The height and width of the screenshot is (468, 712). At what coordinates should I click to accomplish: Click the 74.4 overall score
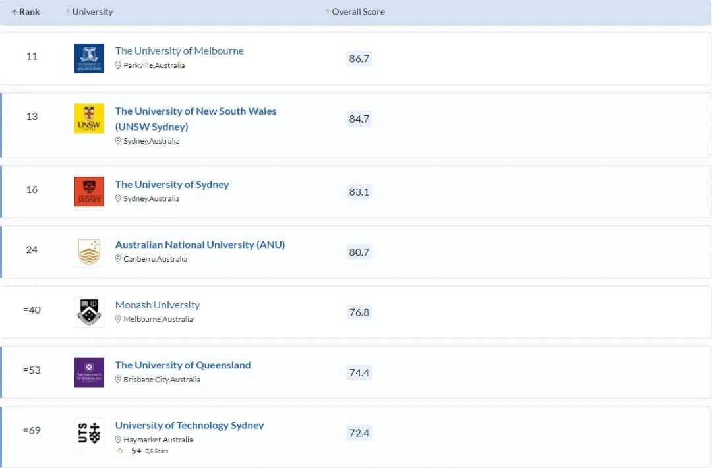(x=359, y=373)
